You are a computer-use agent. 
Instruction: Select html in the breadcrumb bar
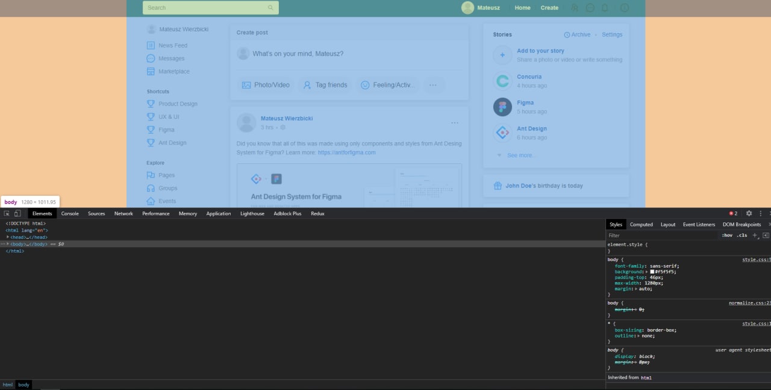click(x=7, y=385)
